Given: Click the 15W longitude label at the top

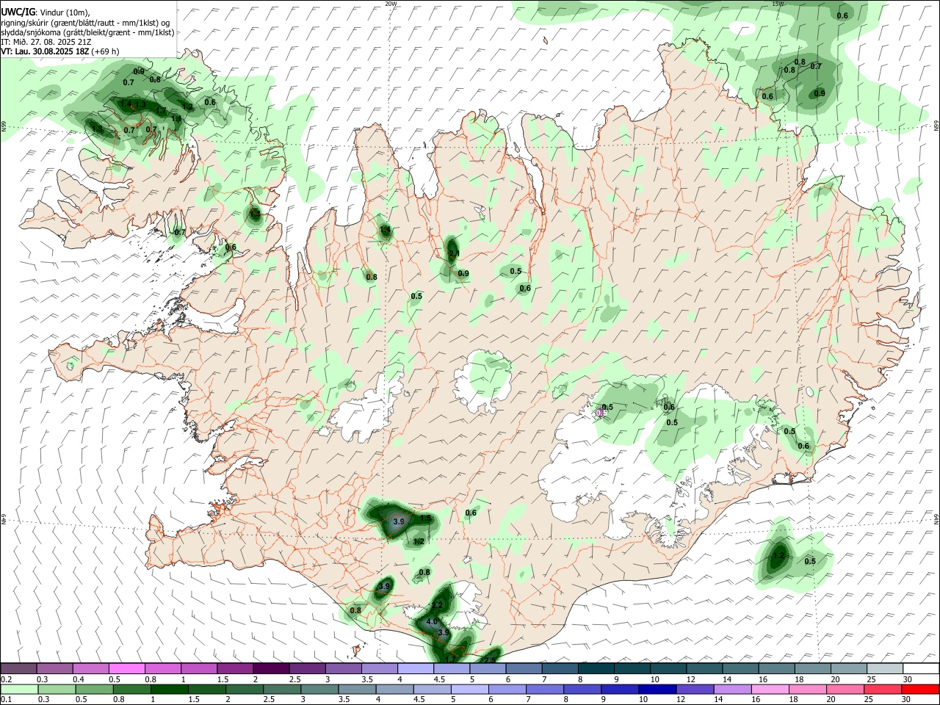Looking at the screenshot, I should (778, 4).
